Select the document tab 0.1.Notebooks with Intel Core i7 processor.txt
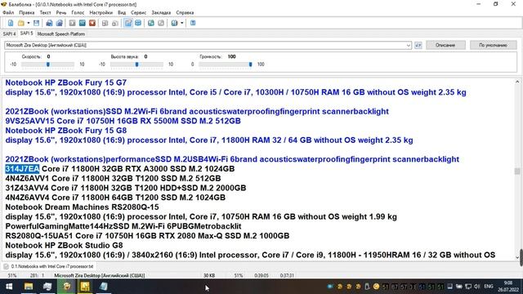 pos(49,266)
